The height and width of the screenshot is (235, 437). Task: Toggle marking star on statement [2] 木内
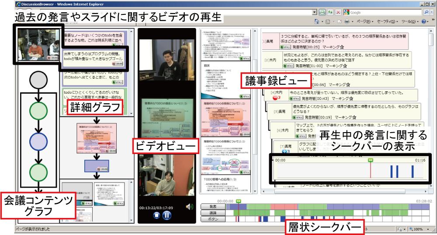(345, 66)
